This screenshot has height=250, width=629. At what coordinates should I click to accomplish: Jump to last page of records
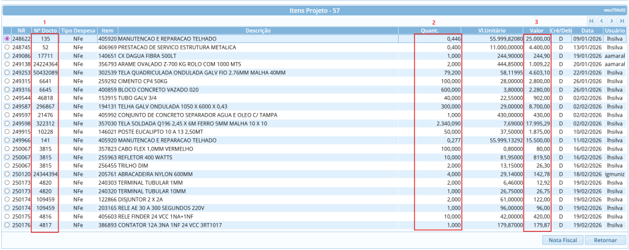pyautogui.click(x=622, y=21)
